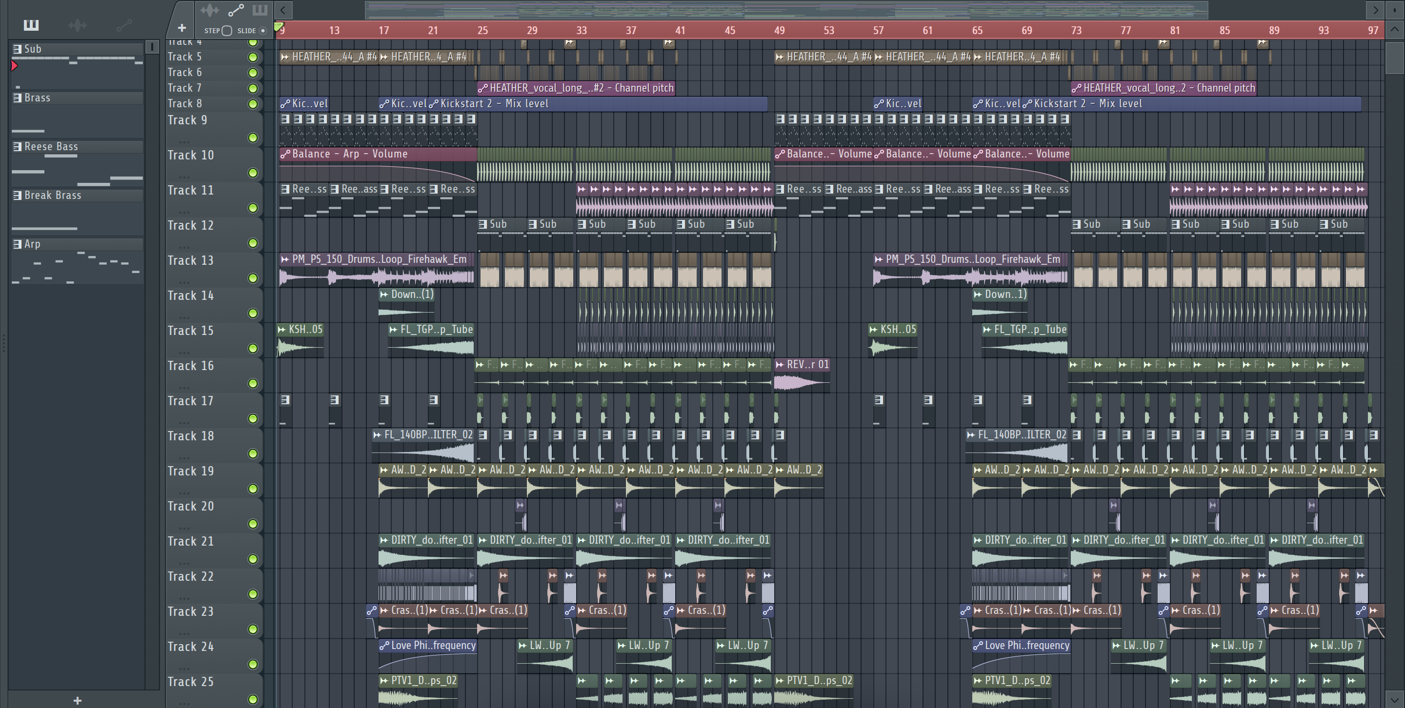The image size is (1405, 708).
Task: Focus audio clips in the playlist header
Action: coord(209,10)
